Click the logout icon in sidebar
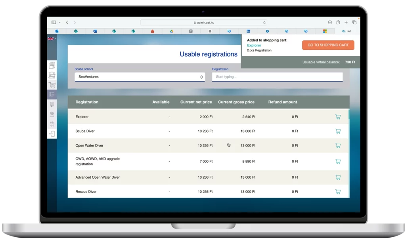This screenshot has width=406, height=242. click(x=52, y=134)
